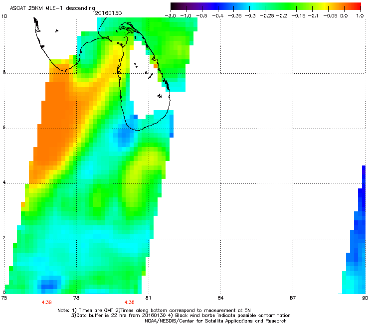
Task: Click the NOAA/NESDIS credit line
Action: [215, 321]
